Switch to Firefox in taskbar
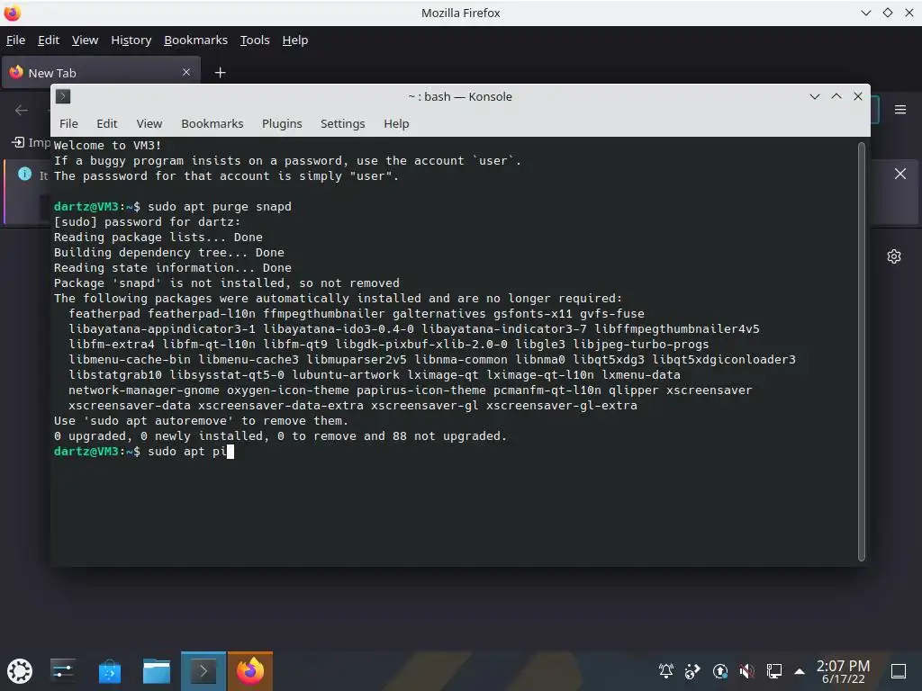The width and height of the screenshot is (922, 691). point(250,671)
